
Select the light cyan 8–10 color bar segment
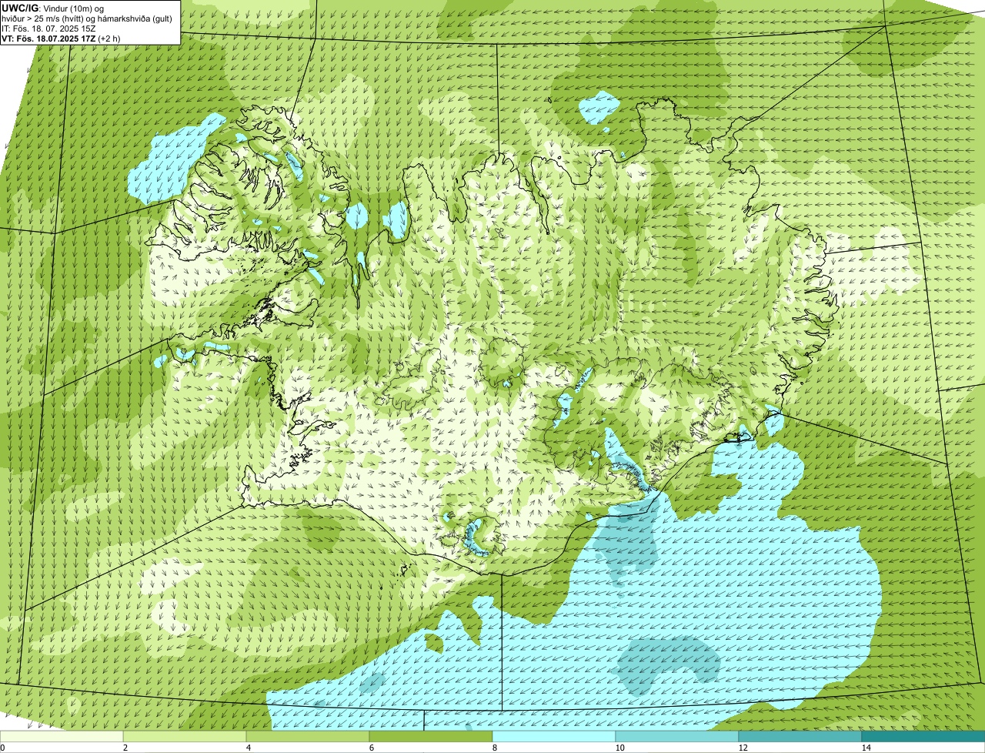pyautogui.click(x=554, y=736)
